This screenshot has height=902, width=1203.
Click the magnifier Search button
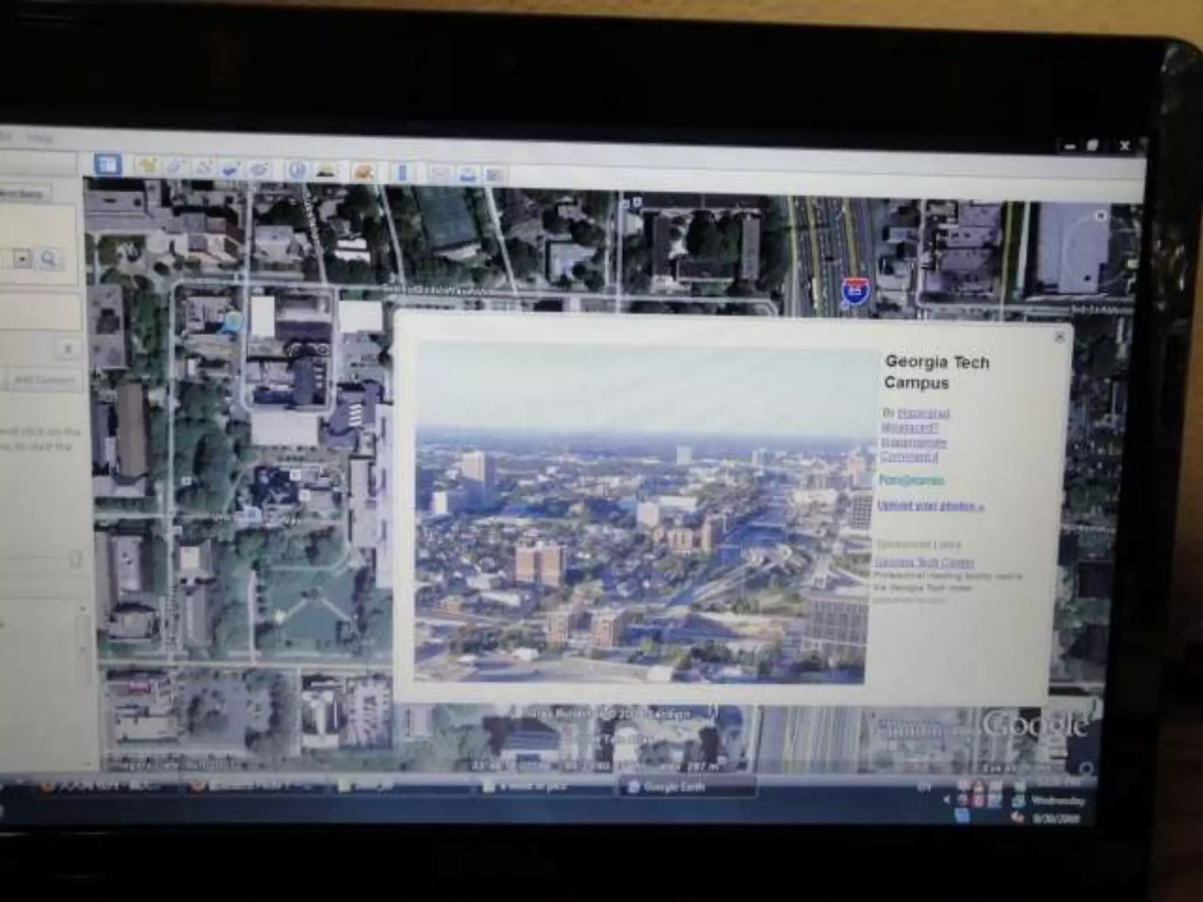[49, 259]
